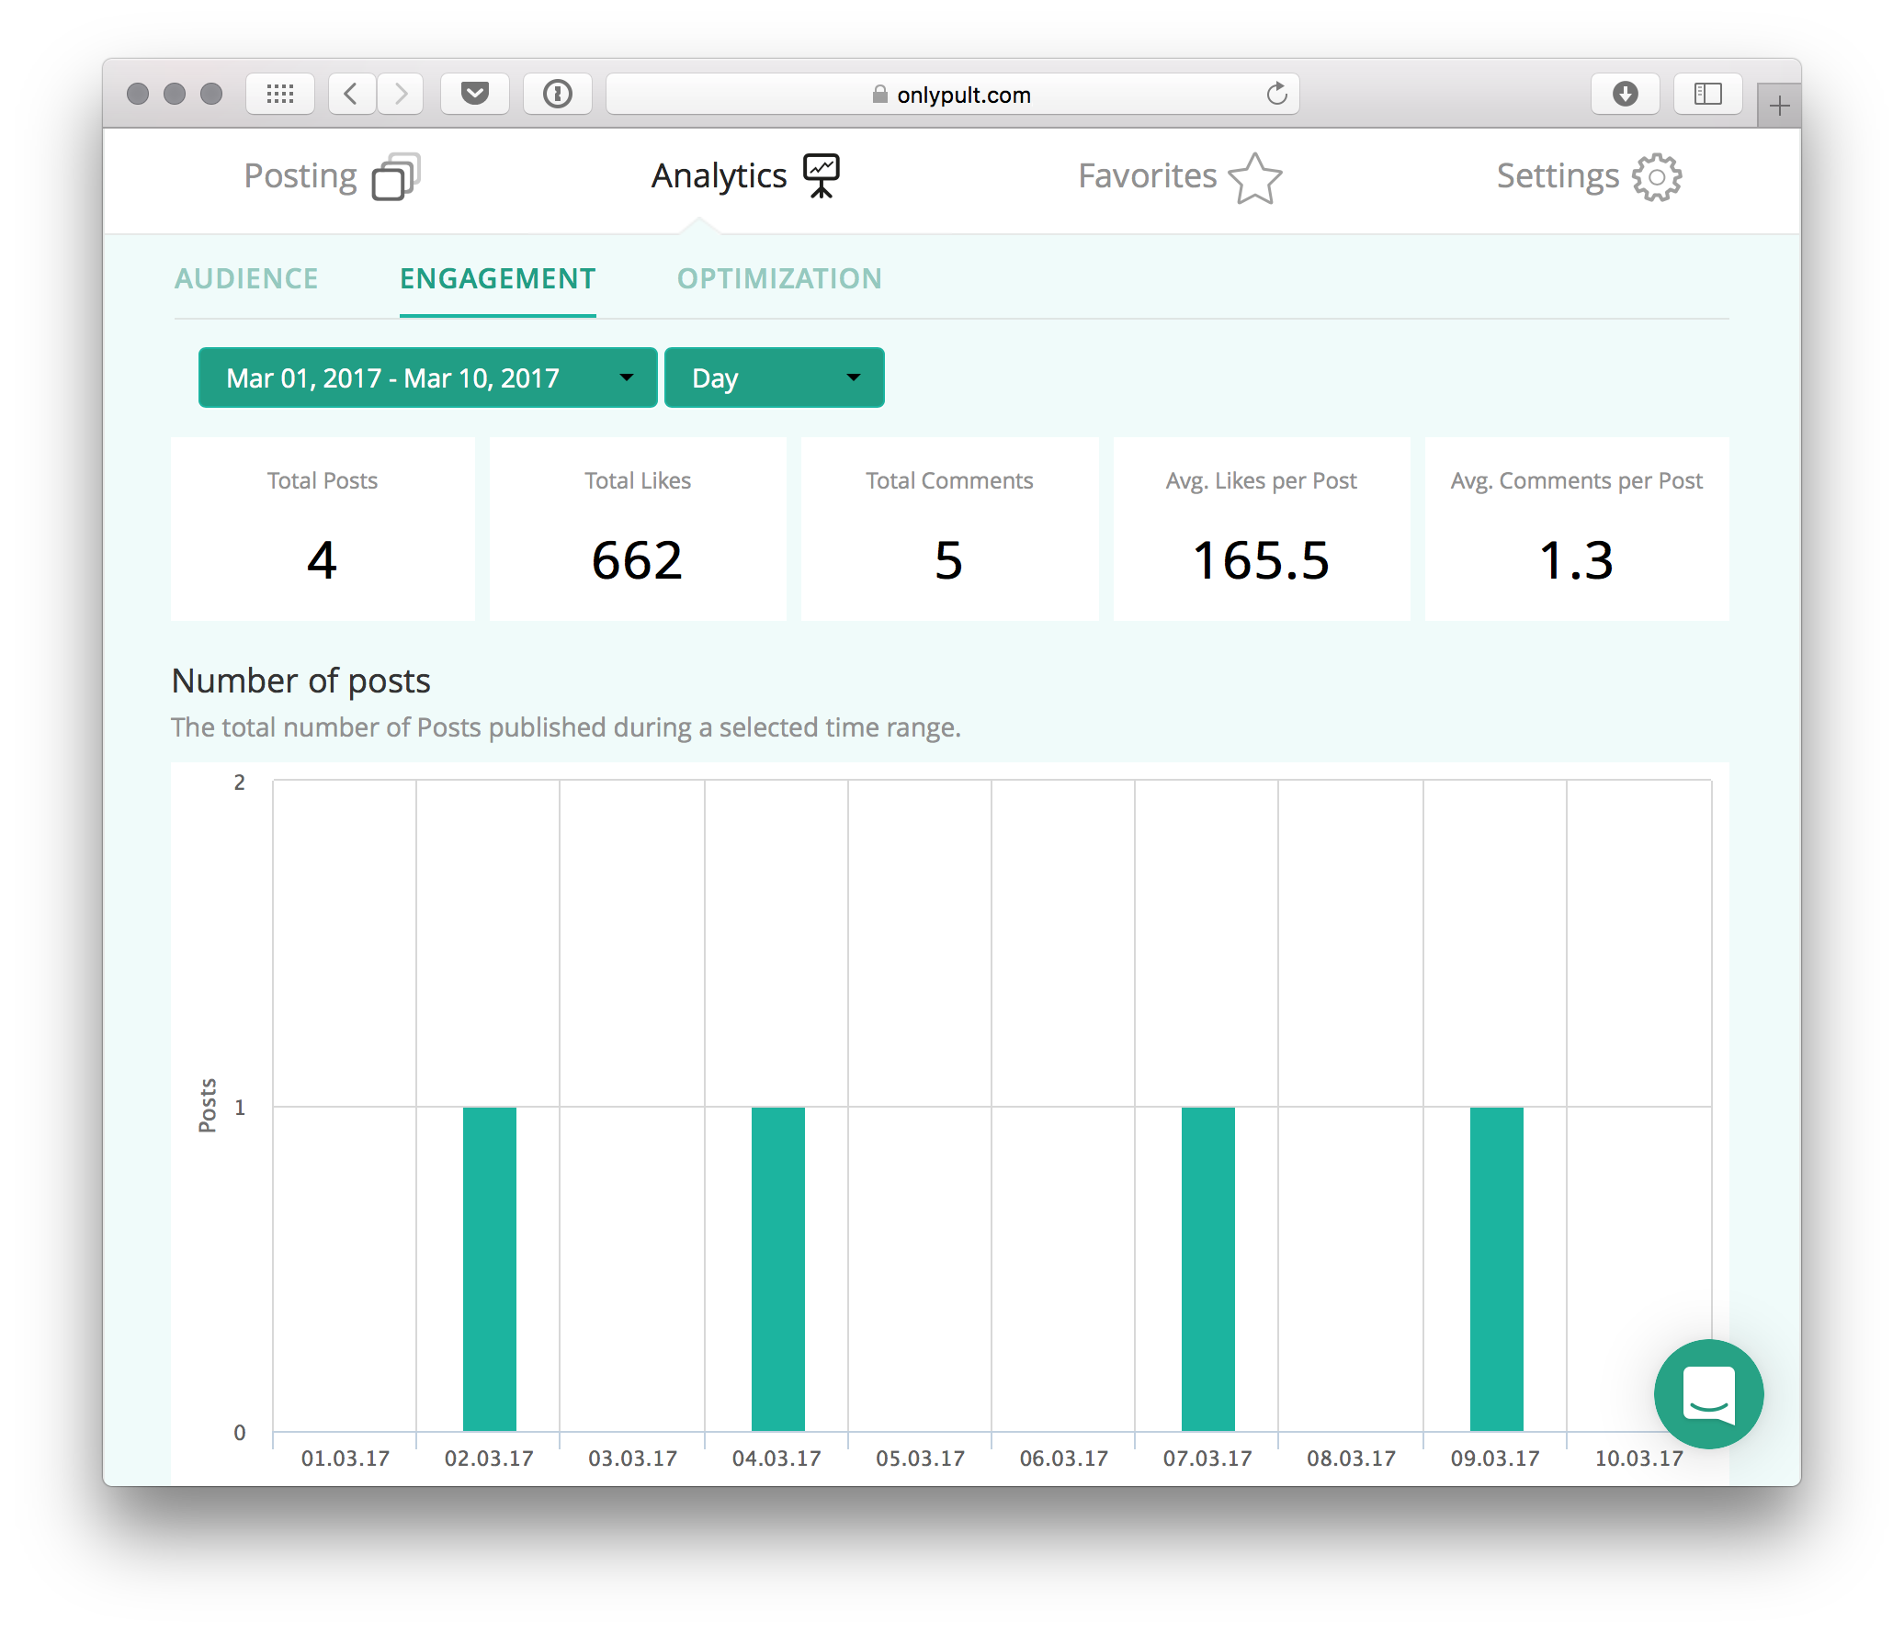
Task: Open a new browser tab with plus
Action: pyautogui.click(x=1779, y=106)
